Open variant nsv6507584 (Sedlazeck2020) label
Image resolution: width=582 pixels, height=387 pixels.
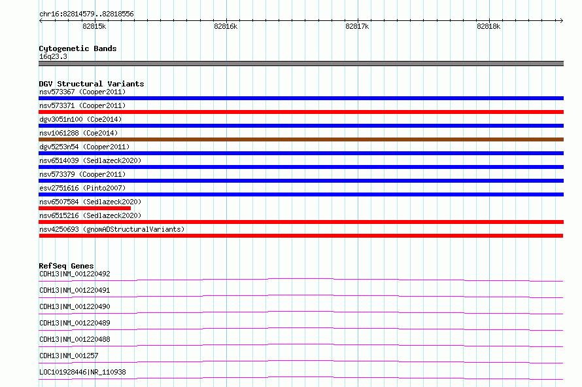(90, 202)
